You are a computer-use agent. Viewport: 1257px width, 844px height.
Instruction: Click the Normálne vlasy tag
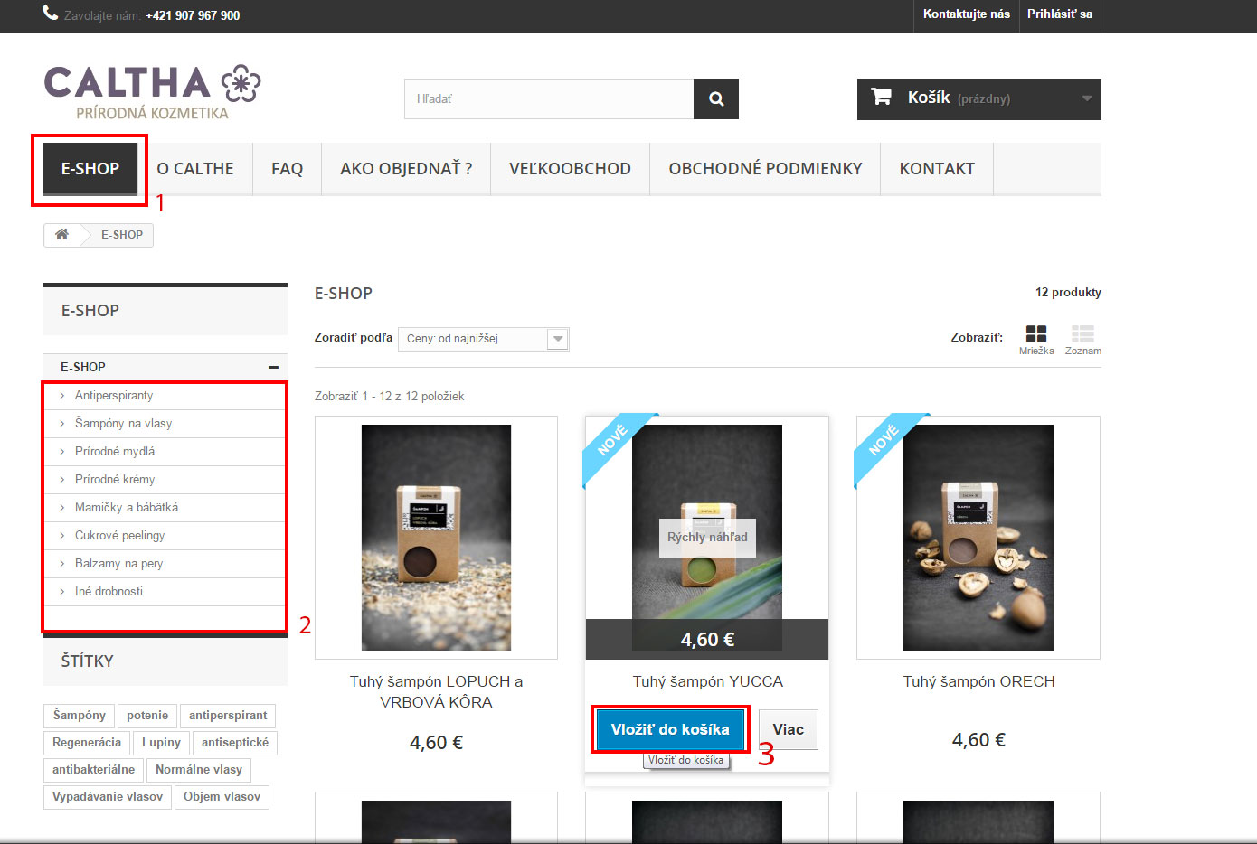(199, 770)
